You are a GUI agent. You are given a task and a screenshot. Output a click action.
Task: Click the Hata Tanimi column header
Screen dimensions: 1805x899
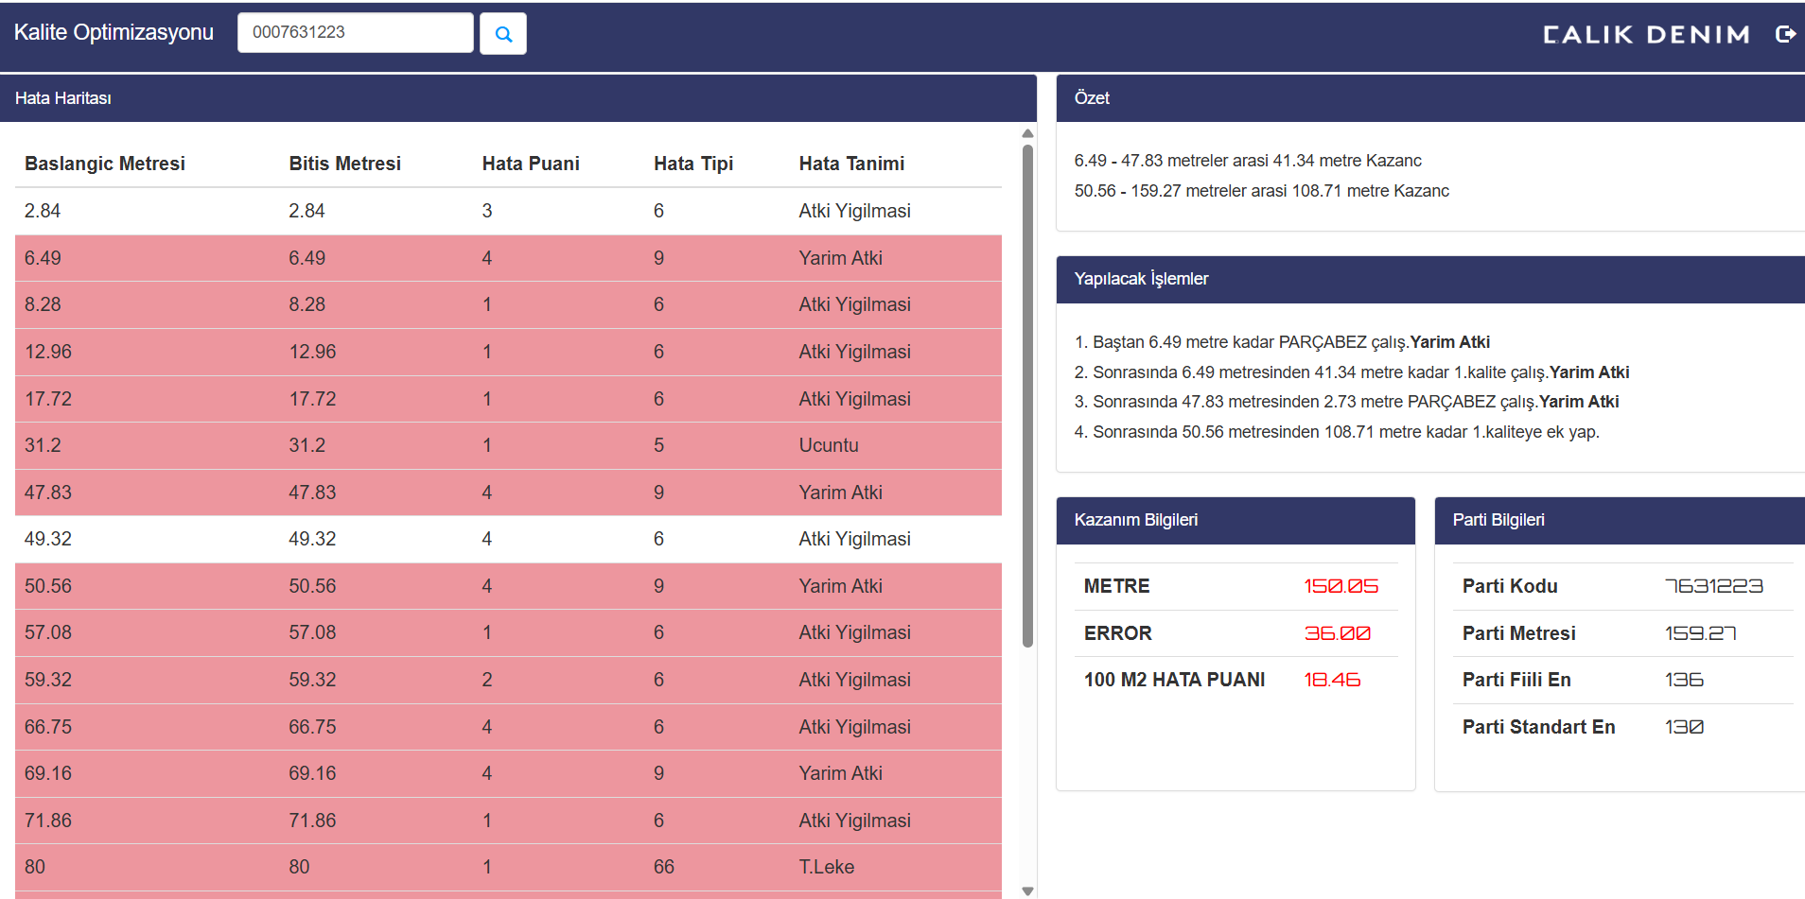(x=851, y=164)
